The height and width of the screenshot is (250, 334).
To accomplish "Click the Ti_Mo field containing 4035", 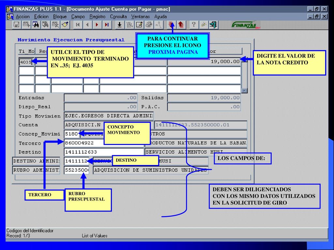I will pyautogui.click(x=26, y=62).
